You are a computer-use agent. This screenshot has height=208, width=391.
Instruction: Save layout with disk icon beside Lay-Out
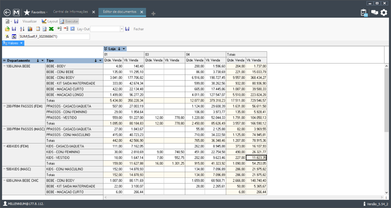(x=127, y=29)
